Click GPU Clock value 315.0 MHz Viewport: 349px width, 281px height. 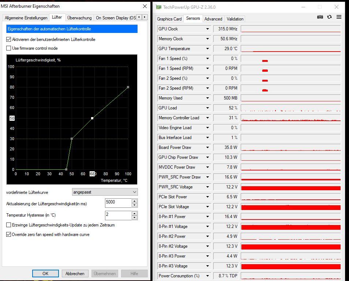point(226,29)
